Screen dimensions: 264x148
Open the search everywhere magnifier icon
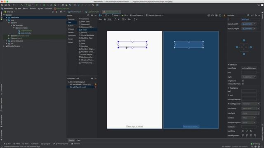259,5
